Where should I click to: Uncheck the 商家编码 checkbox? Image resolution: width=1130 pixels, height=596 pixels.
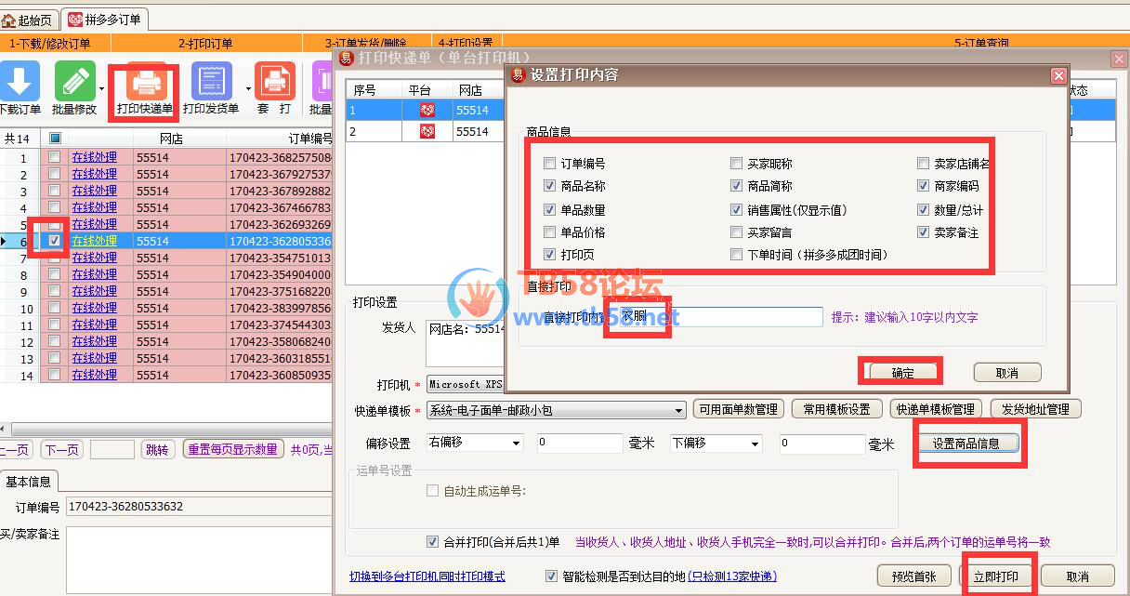click(924, 186)
